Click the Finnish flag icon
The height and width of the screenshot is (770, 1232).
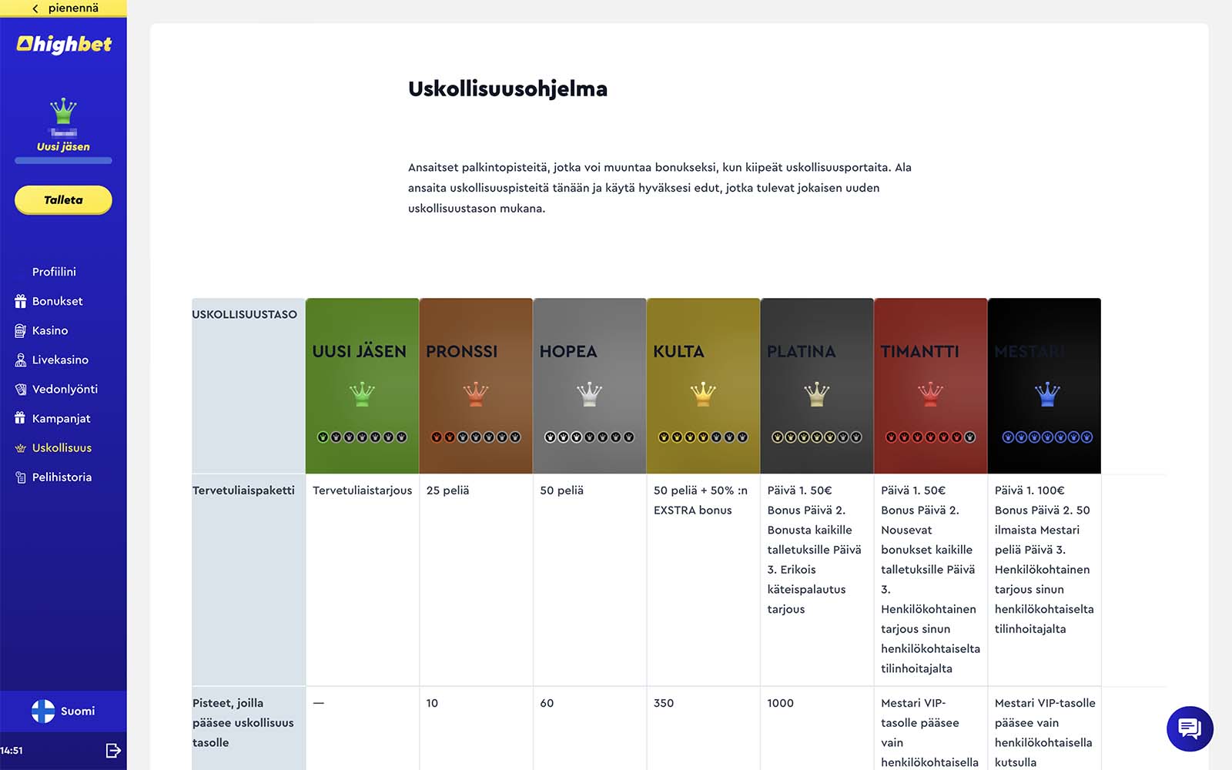click(43, 711)
